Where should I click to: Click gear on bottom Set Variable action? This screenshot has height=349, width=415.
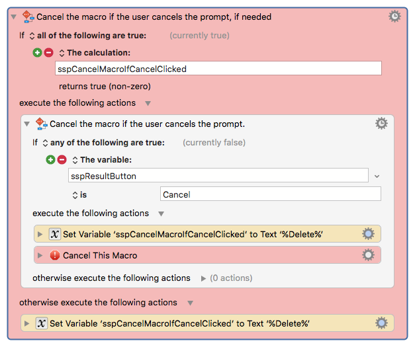381,323
